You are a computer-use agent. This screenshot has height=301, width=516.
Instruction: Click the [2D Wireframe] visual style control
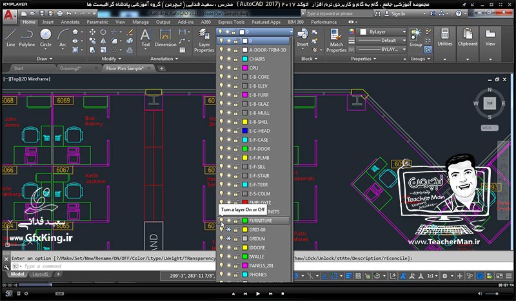click(37, 79)
